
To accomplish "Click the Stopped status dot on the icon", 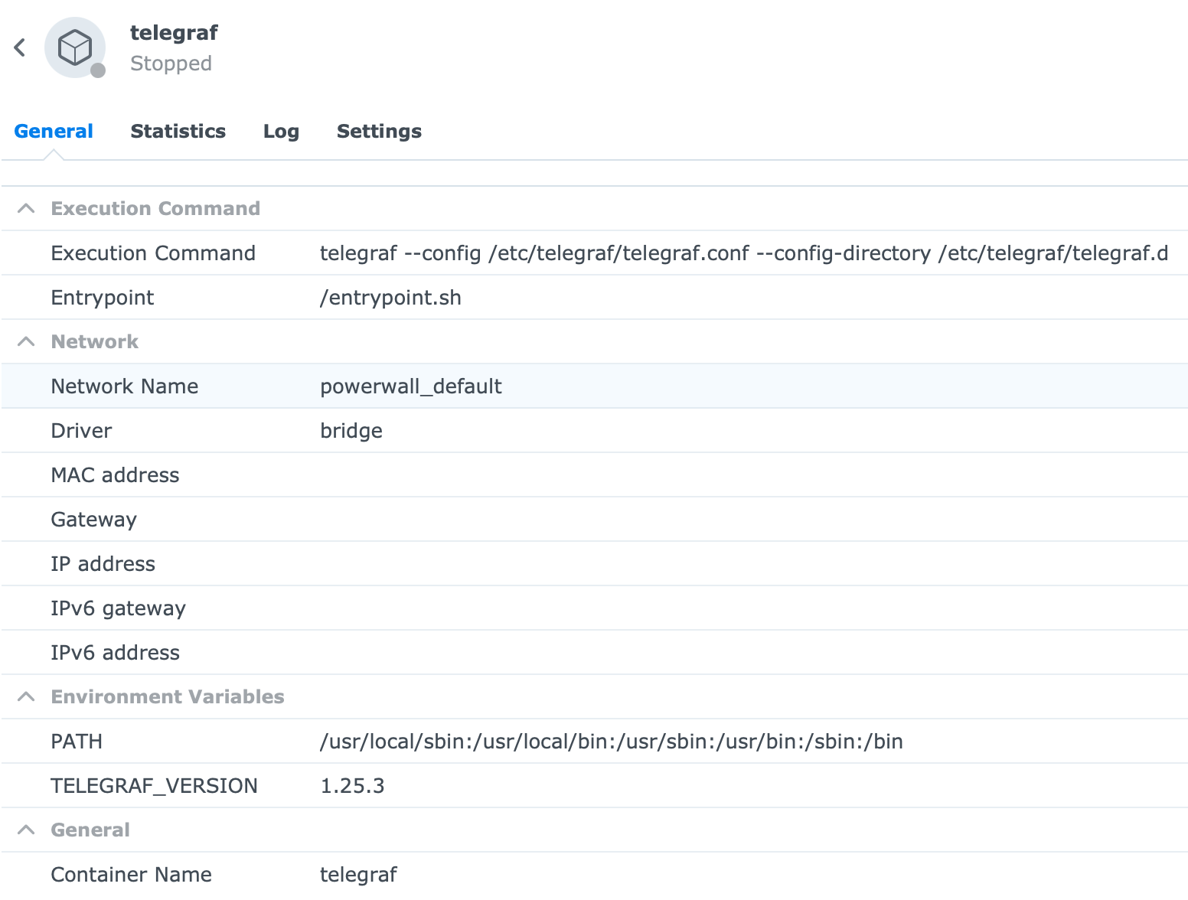I will pyautogui.click(x=98, y=70).
